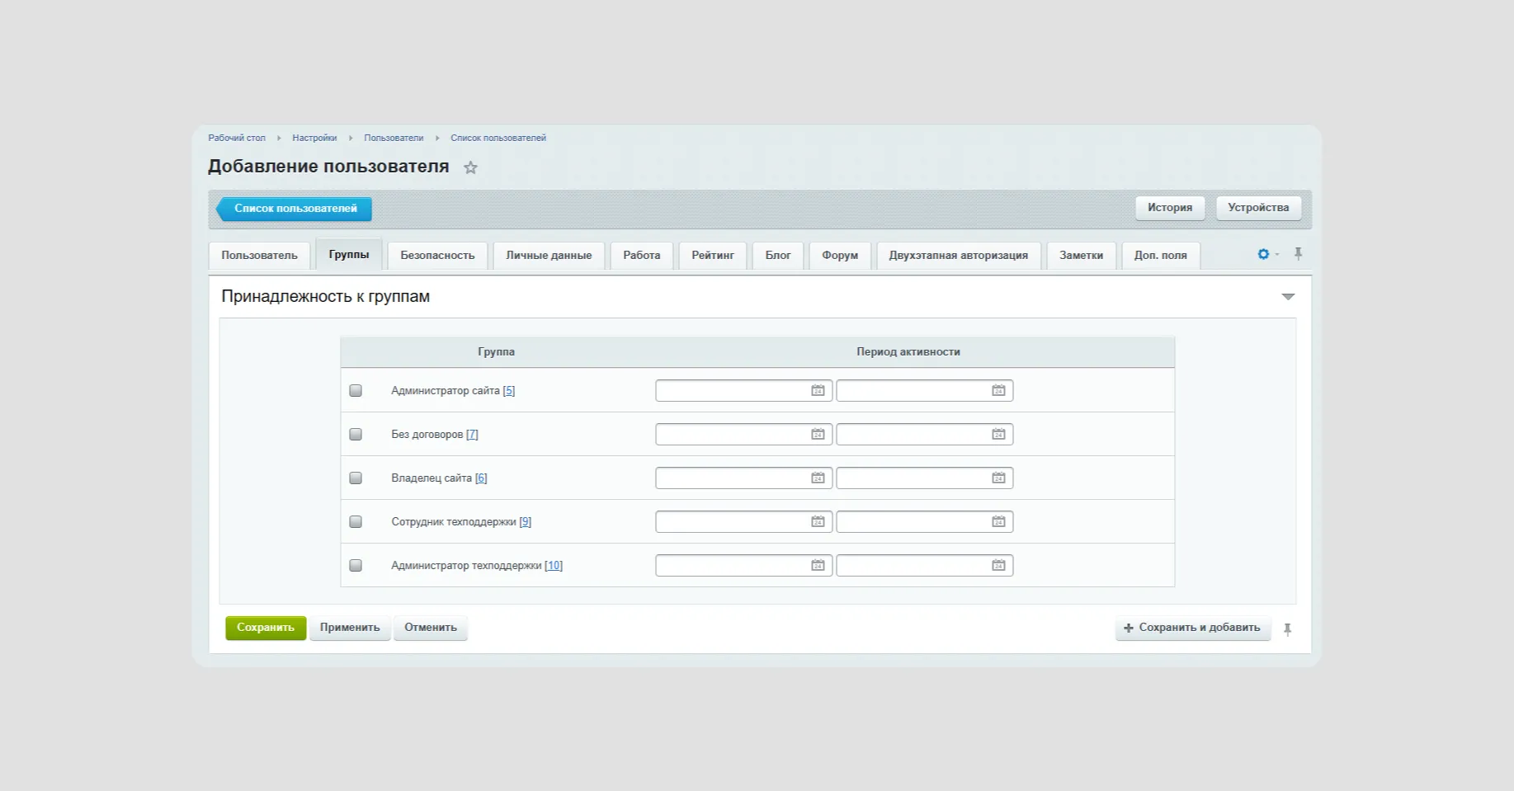The height and width of the screenshot is (791, 1514).
Task: Expand the dropdown arrow next to gear
Action: [1277, 254]
